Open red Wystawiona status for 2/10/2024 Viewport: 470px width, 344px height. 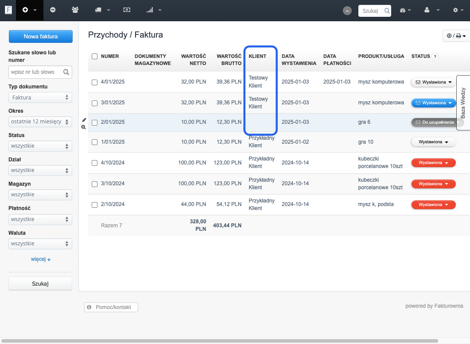pyautogui.click(x=433, y=205)
